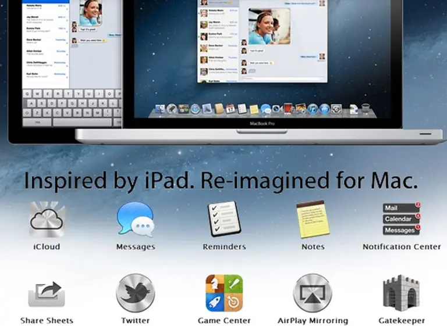Open the shared photo on iPad chat
447x326 pixels.
(x=90, y=13)
